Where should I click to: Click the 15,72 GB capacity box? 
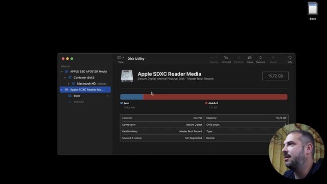pyautogui.click(x=275, y=76)
